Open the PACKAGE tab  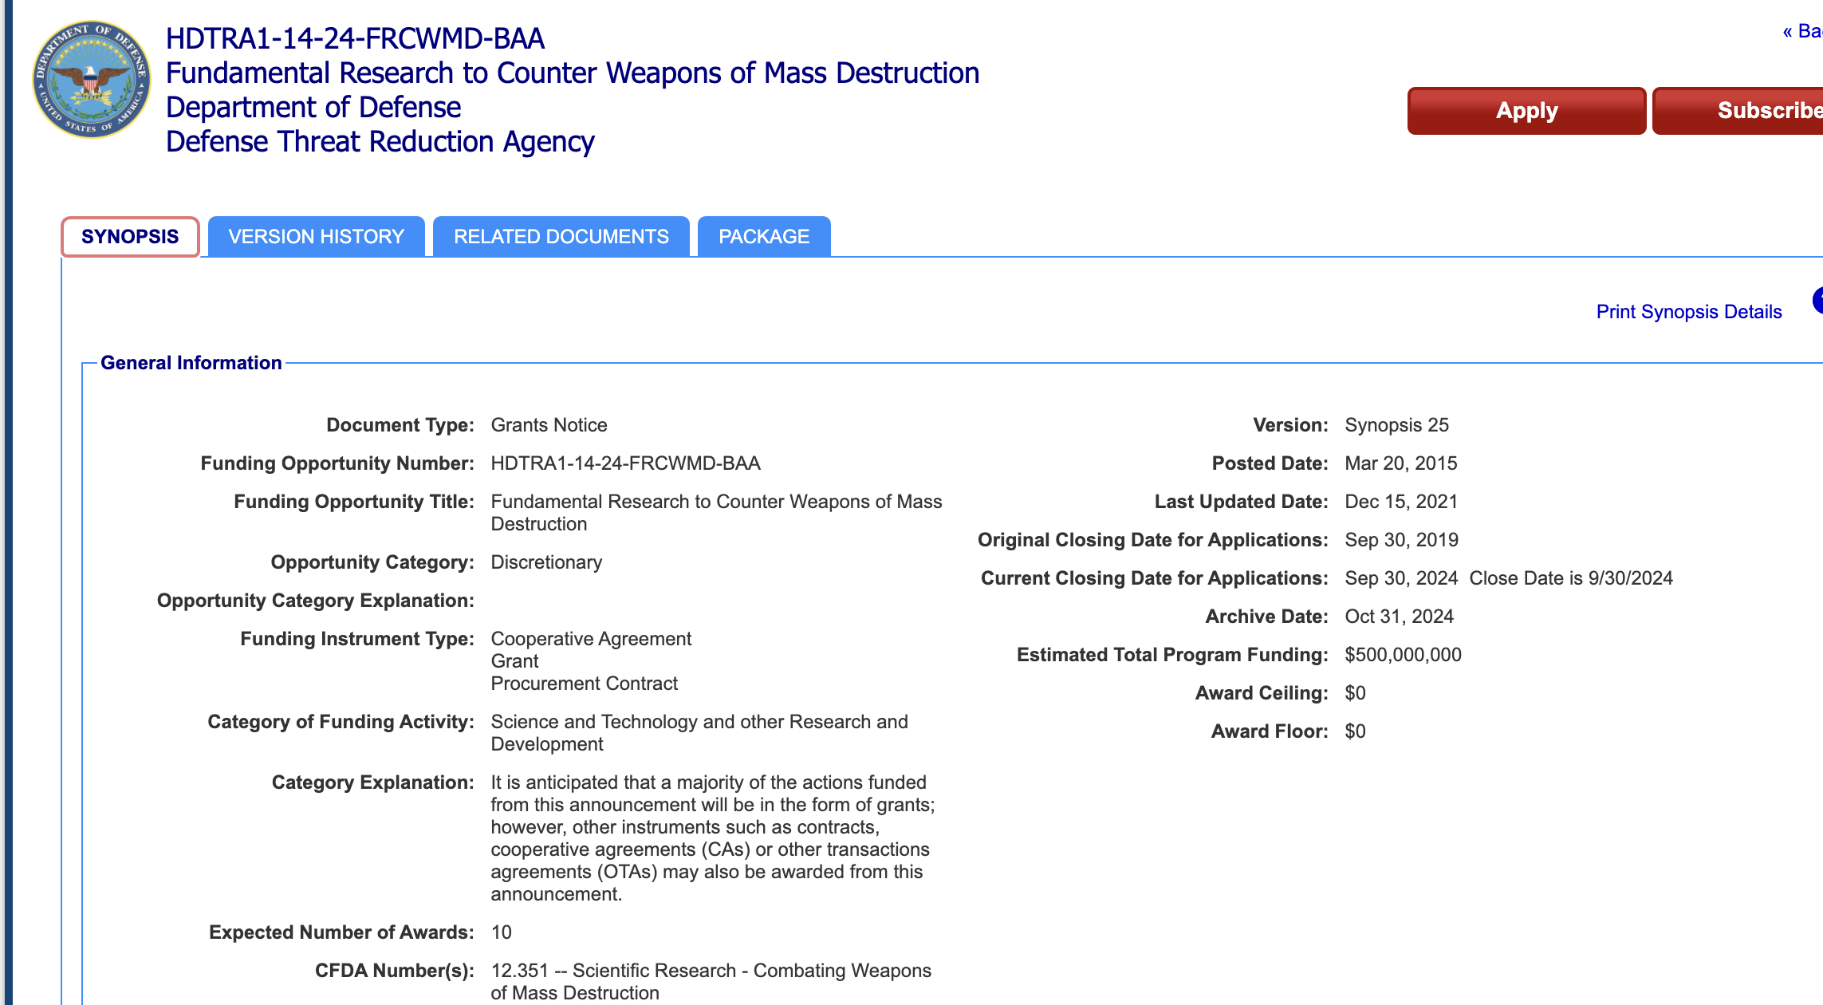click(x=764, y=237)
